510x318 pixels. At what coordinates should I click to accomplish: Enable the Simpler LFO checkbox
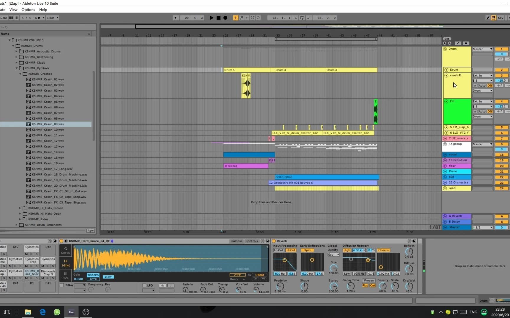[144, 286]
